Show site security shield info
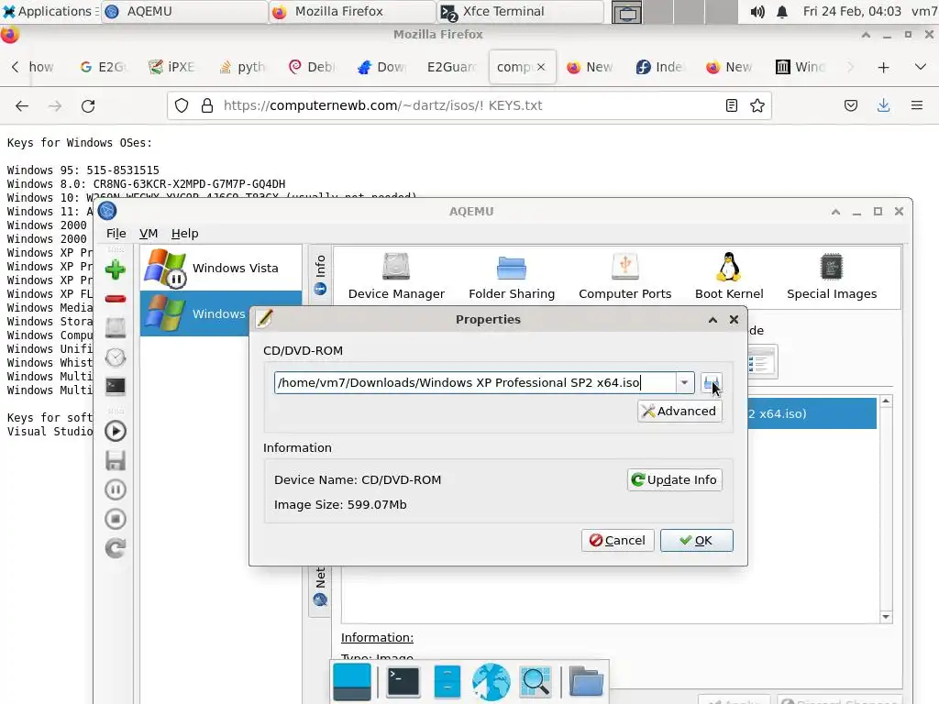The width and height of the screenshot is (939, 704). [x=182, y=106]
